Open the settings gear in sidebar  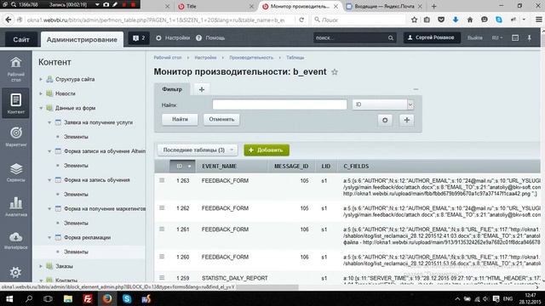click(x=15, y=272)
